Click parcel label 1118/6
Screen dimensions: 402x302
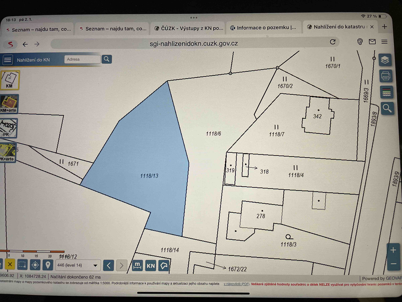(x=214, y=133)
